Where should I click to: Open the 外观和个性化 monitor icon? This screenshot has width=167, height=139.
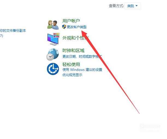point(53,39)
